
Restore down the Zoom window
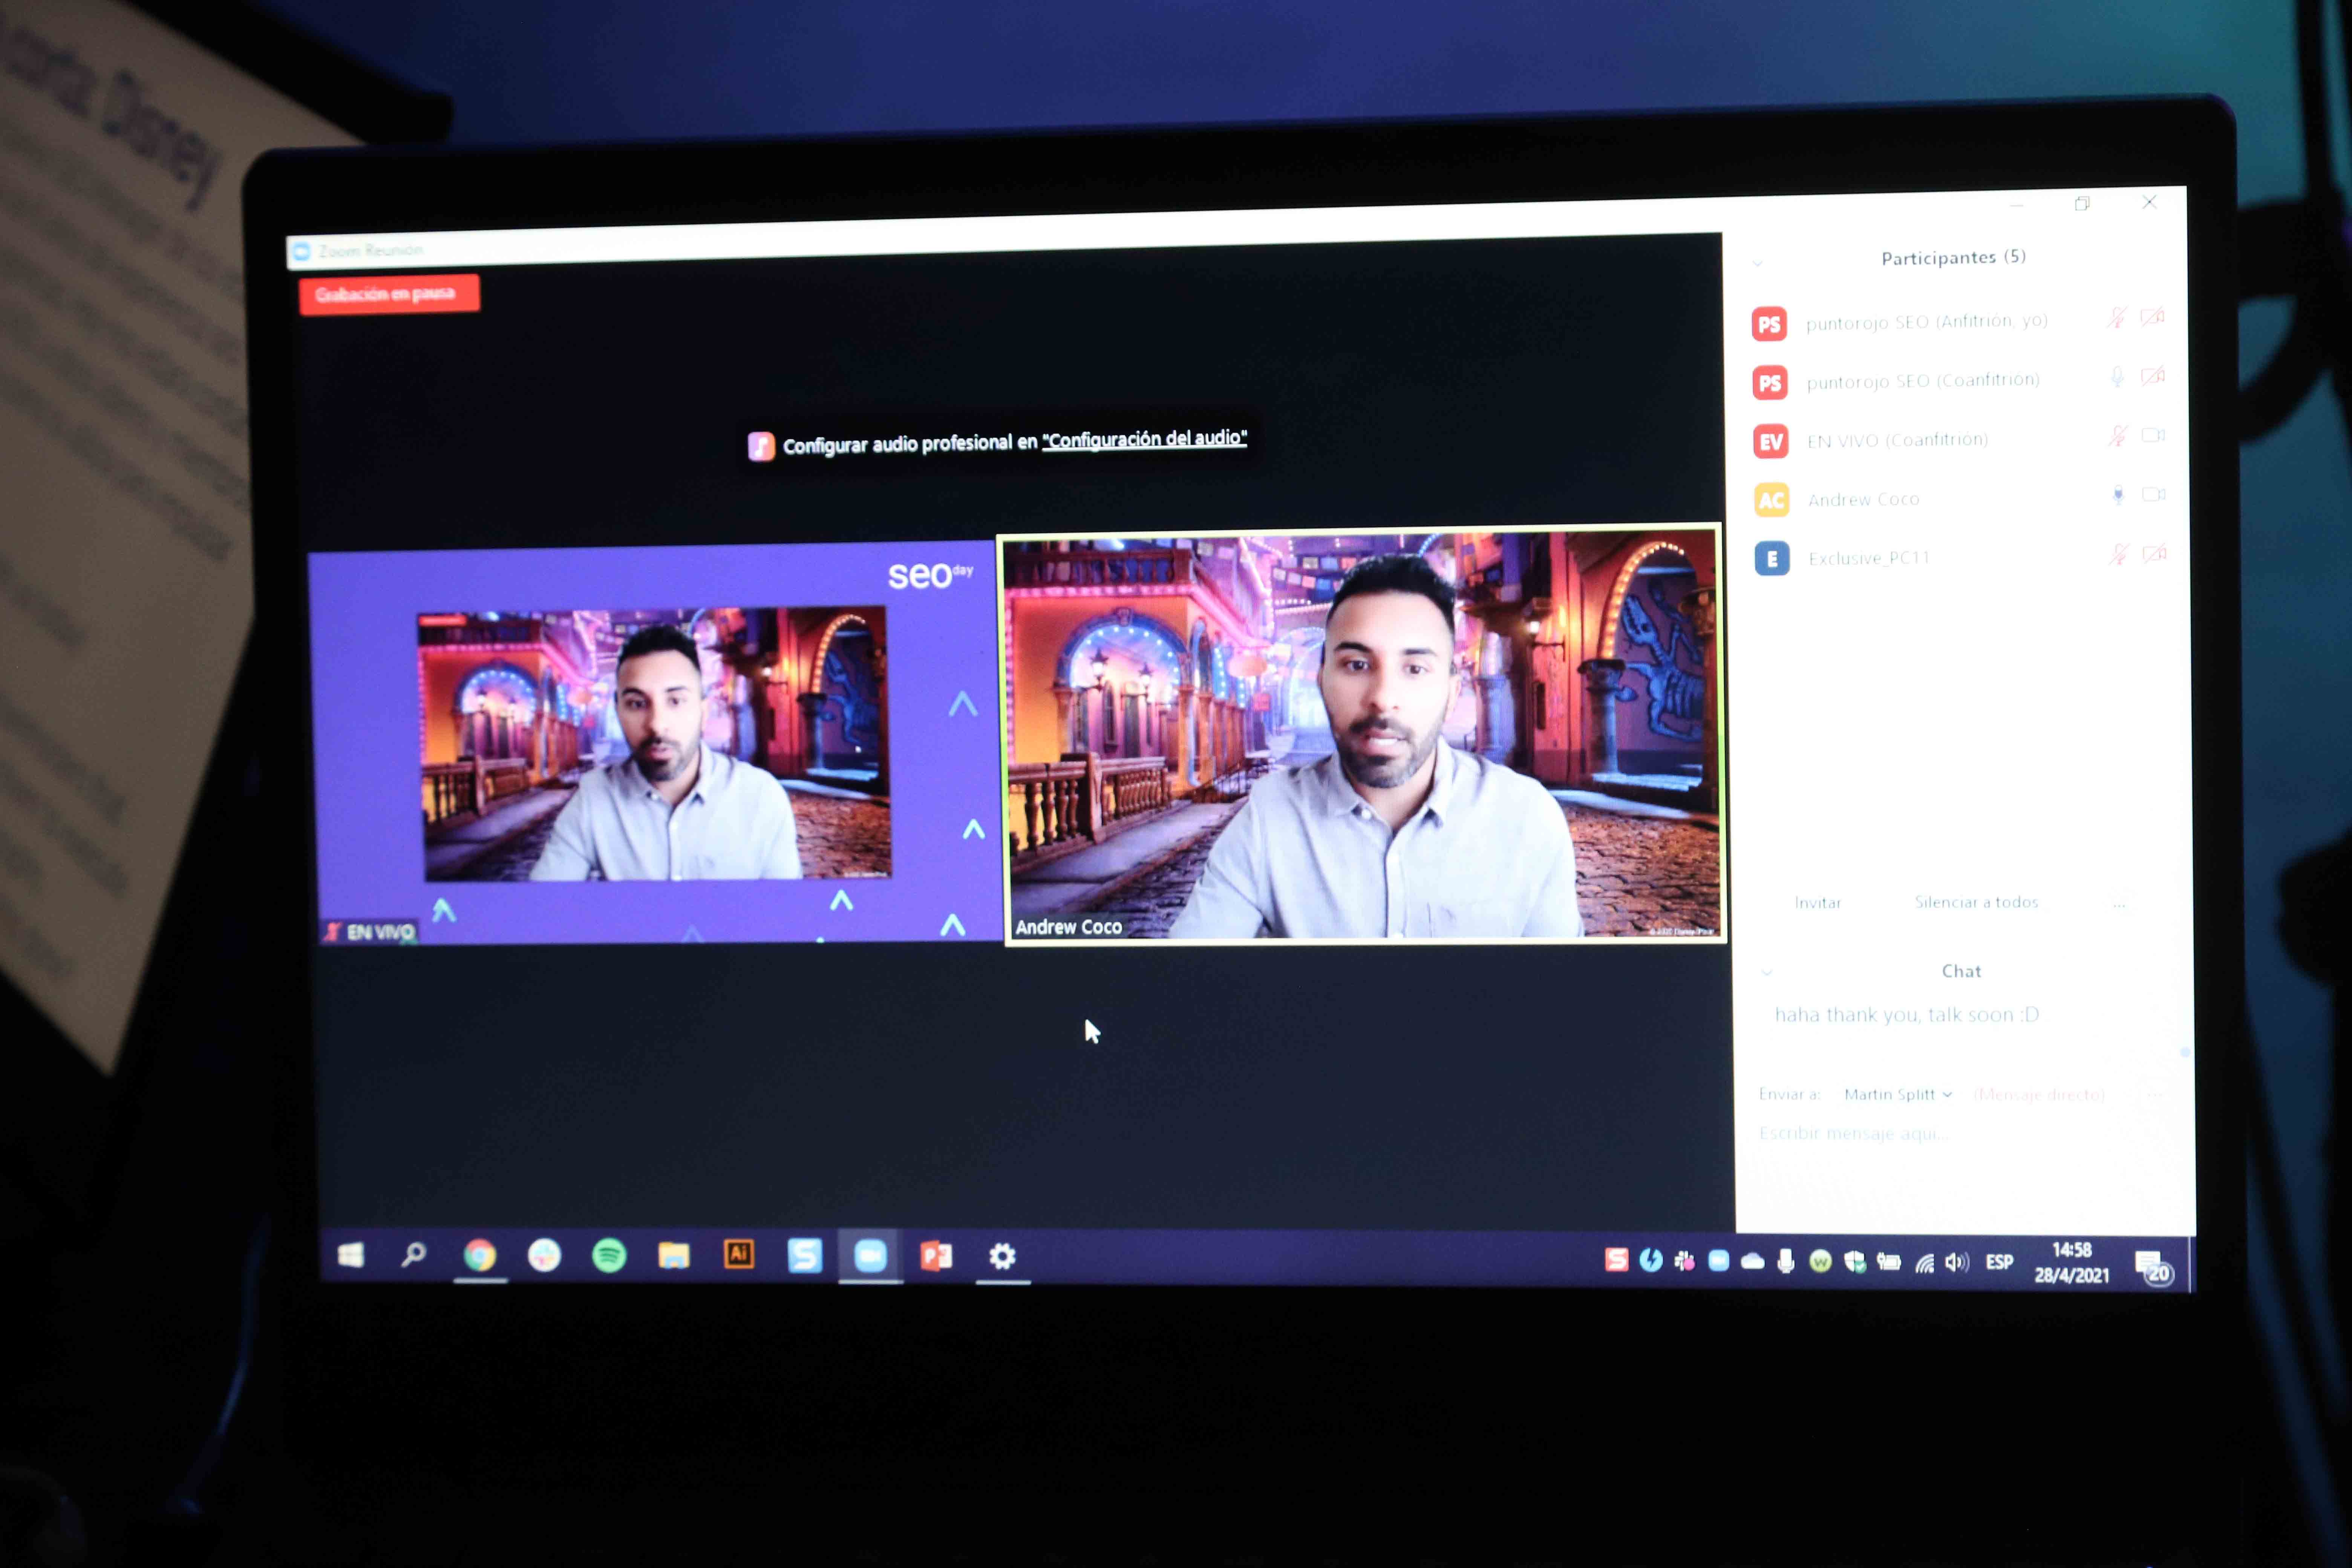tap(2082, 204)
